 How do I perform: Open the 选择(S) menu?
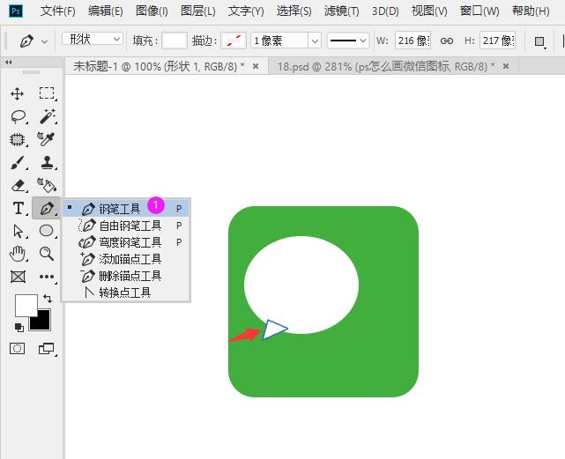click(294, 11)
